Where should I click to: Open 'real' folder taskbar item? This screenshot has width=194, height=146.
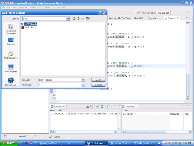click(73, 143)
